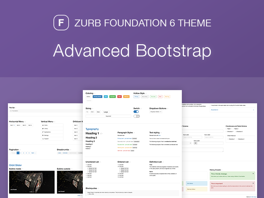Screen dimensions: 264x198
Task: Click the Primary Button in Coloring
Action: (x=97, y=97)
